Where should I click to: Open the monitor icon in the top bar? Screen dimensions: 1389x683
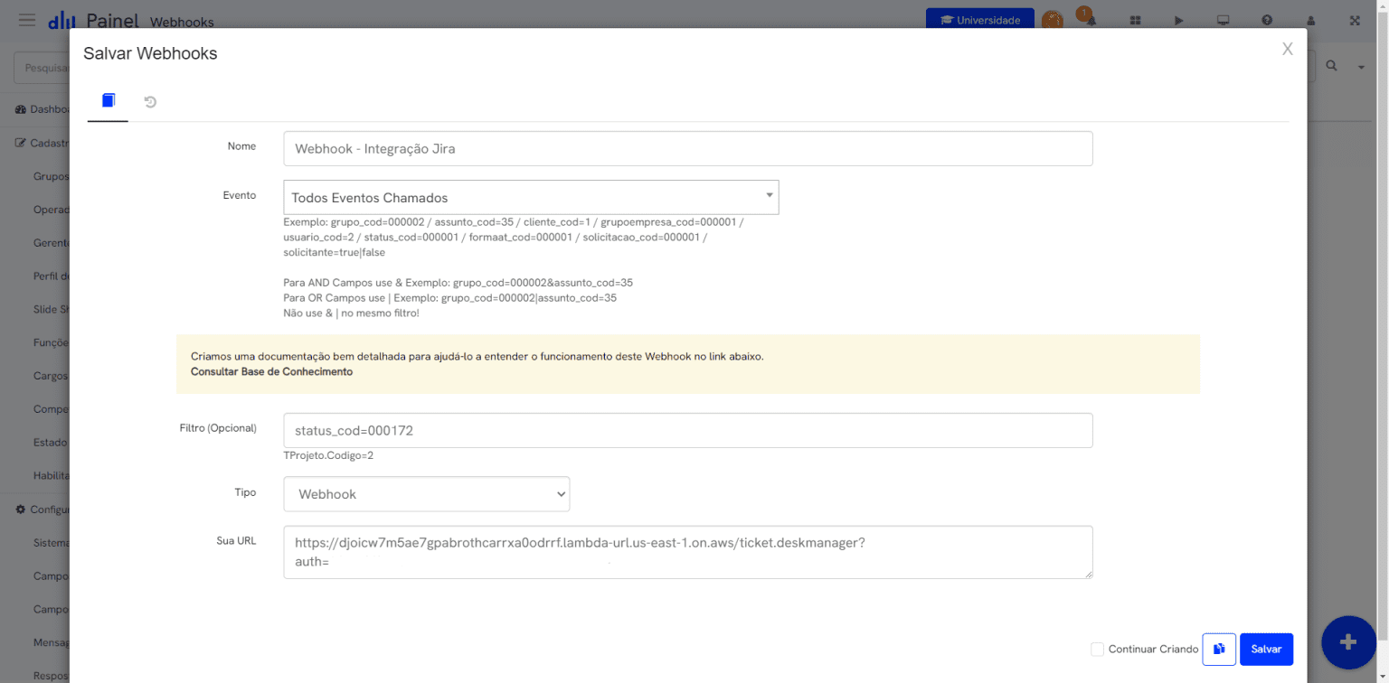[x=1223, y=19]
